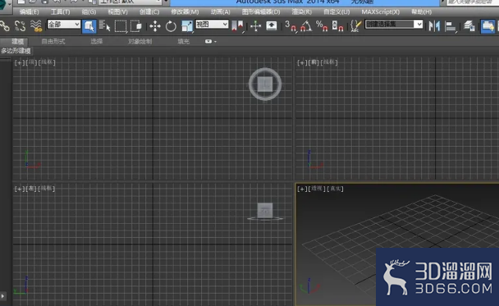Screen dimensions: 499x306
Task: Open the [顶] view label menu
Action: click(x=31, y=62)
